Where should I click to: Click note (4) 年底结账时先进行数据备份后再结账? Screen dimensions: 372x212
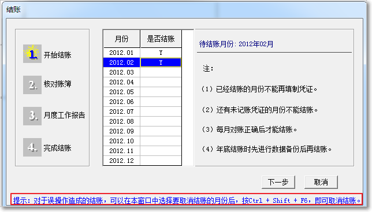(266, 149)
